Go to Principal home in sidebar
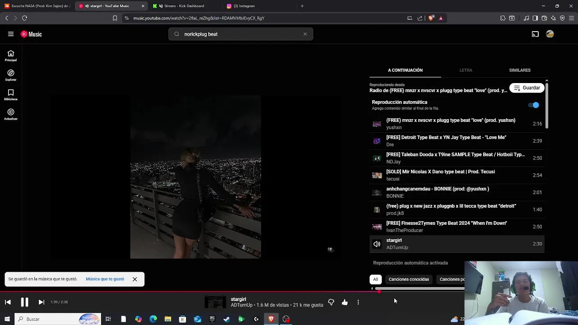 tap(11, 56)
